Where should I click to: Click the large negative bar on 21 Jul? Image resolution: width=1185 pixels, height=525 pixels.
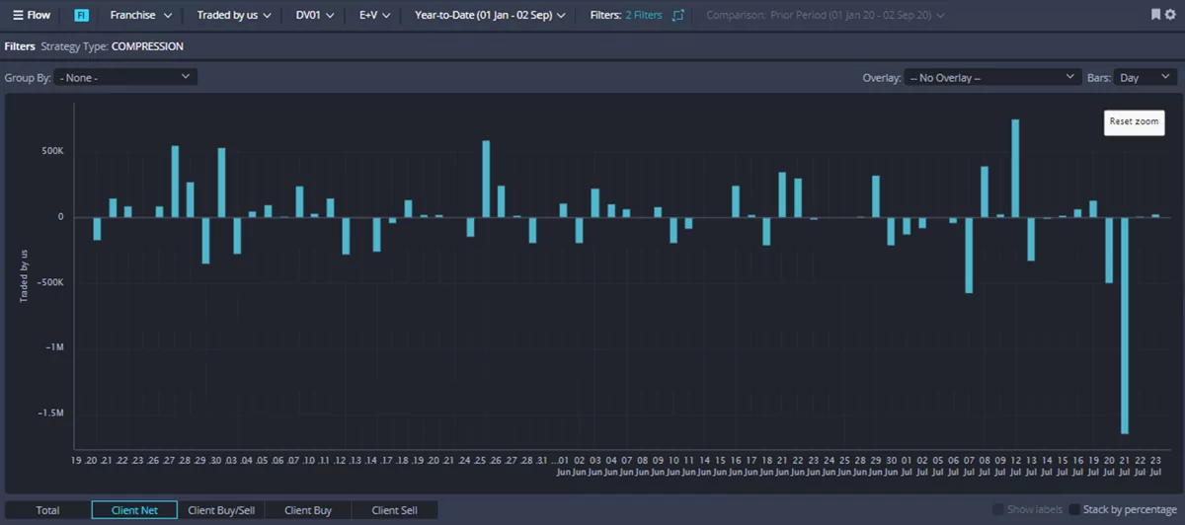1125,326
